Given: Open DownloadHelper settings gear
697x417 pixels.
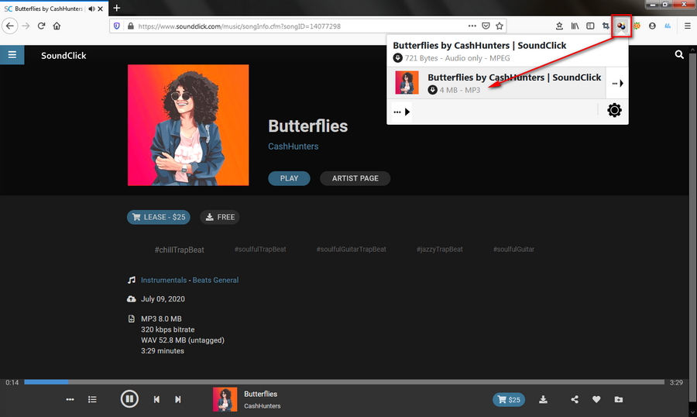Looking at the screenshot, I should coord(614,110).
